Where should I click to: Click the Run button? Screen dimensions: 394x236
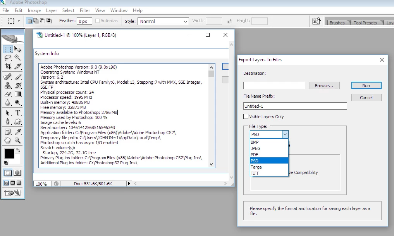tap(366, 86)
